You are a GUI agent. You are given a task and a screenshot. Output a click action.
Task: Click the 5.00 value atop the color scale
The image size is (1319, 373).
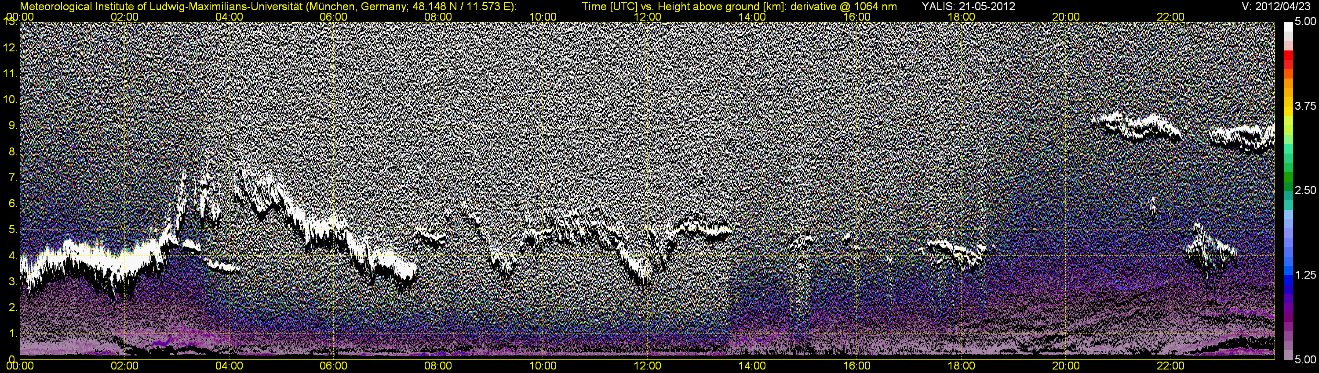pos(1306,22)
